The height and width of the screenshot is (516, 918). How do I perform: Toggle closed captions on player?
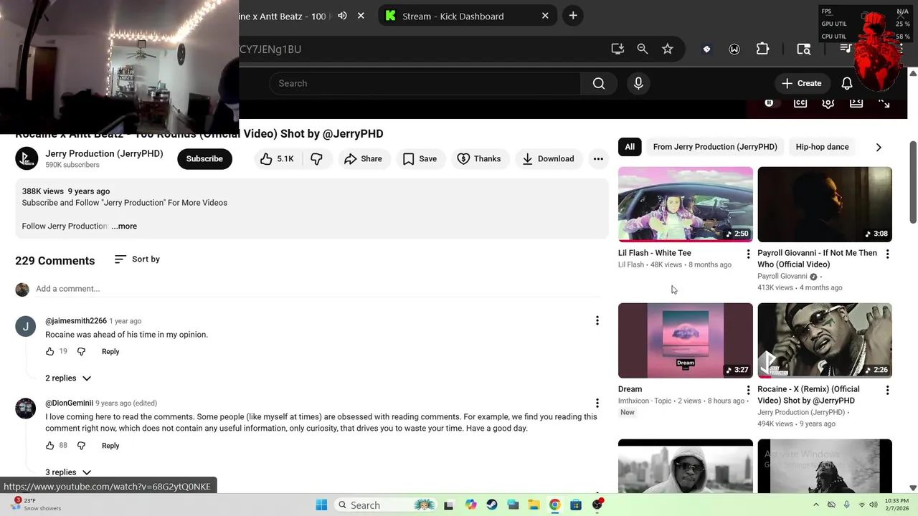pos(800,102)
